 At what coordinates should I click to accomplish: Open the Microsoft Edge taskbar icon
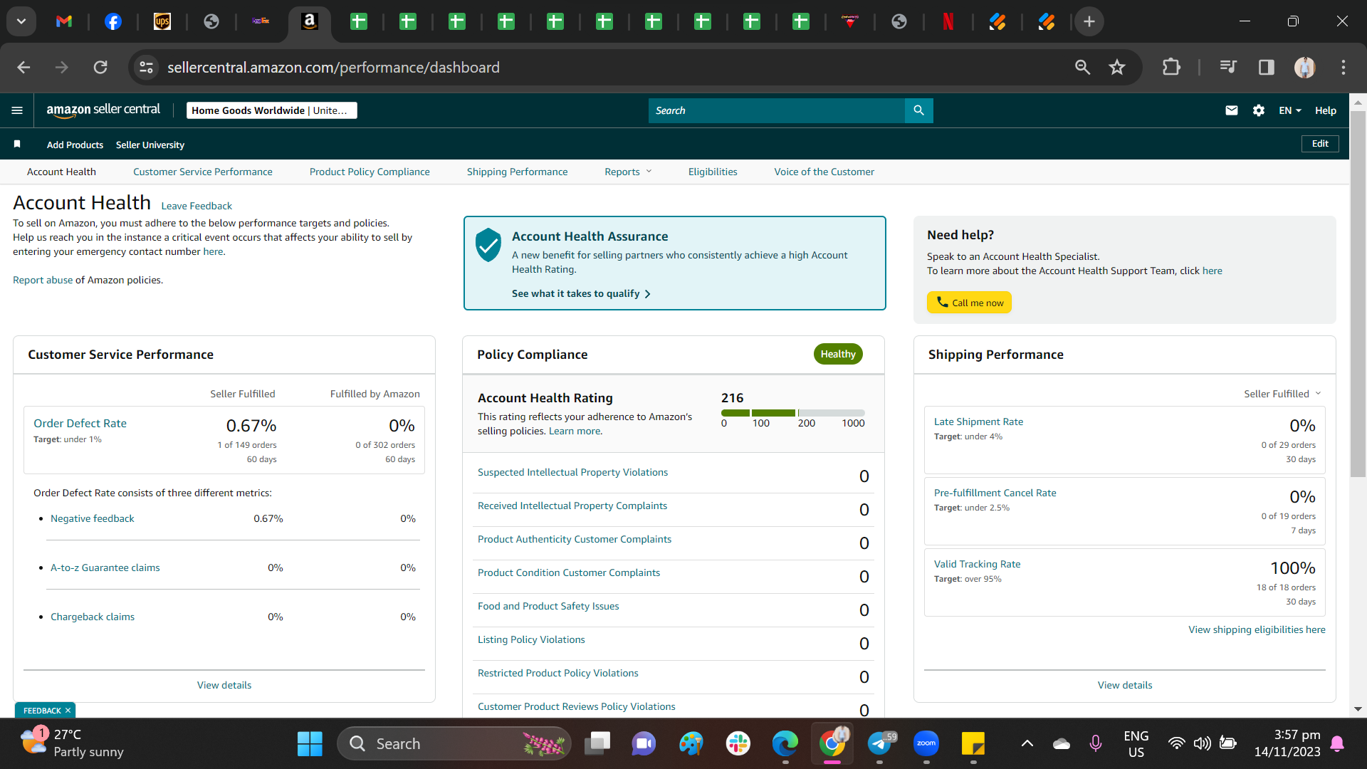click(785, 743)
